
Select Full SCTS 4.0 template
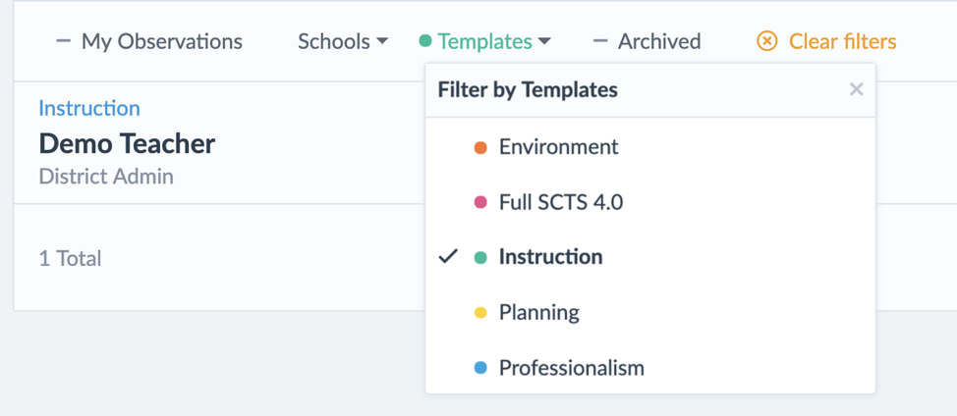560,202
